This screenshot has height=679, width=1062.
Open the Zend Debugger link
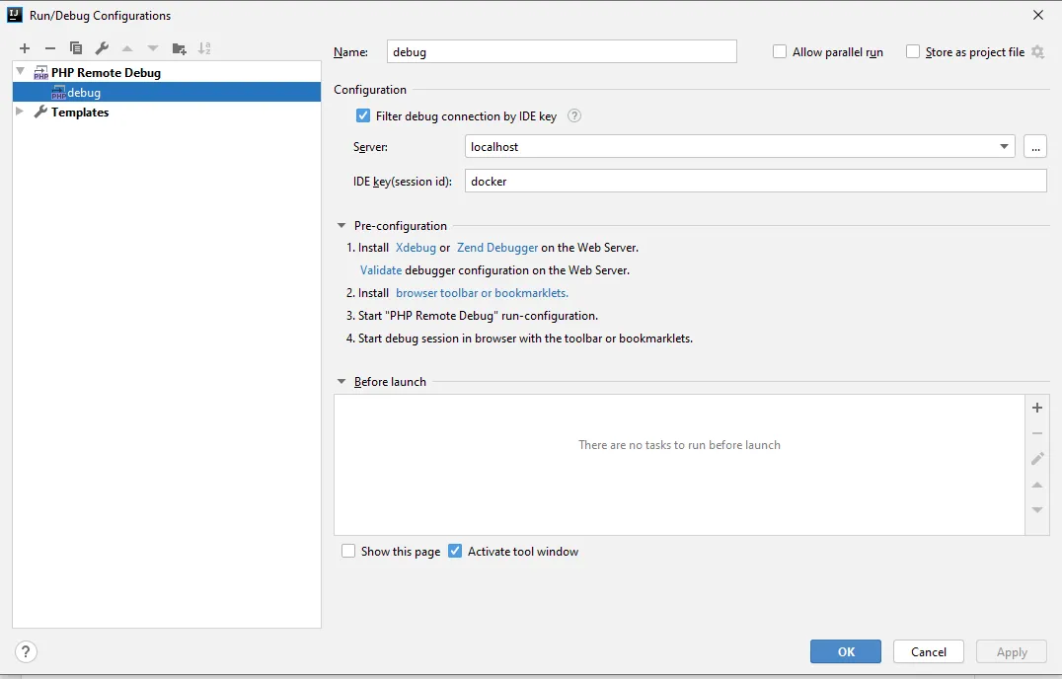tap(497, 248)
